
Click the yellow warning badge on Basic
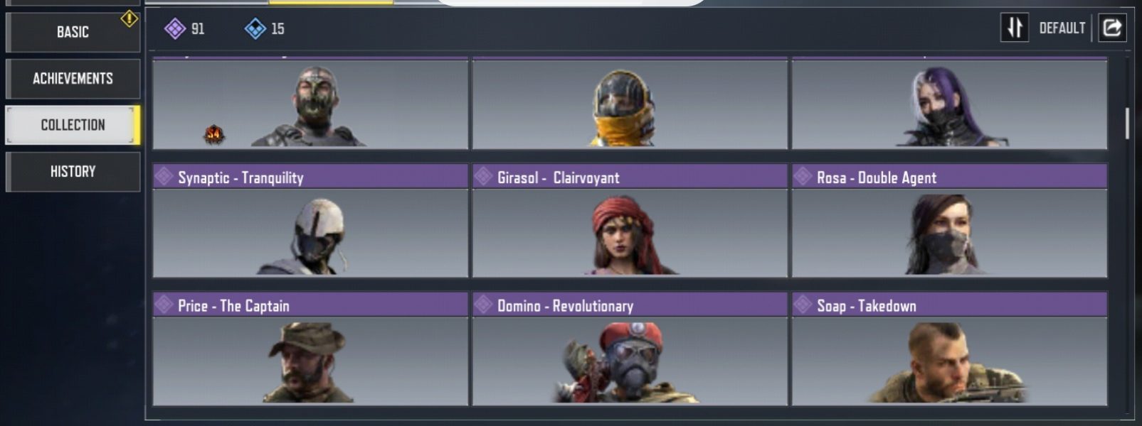(x=129, y=18)
